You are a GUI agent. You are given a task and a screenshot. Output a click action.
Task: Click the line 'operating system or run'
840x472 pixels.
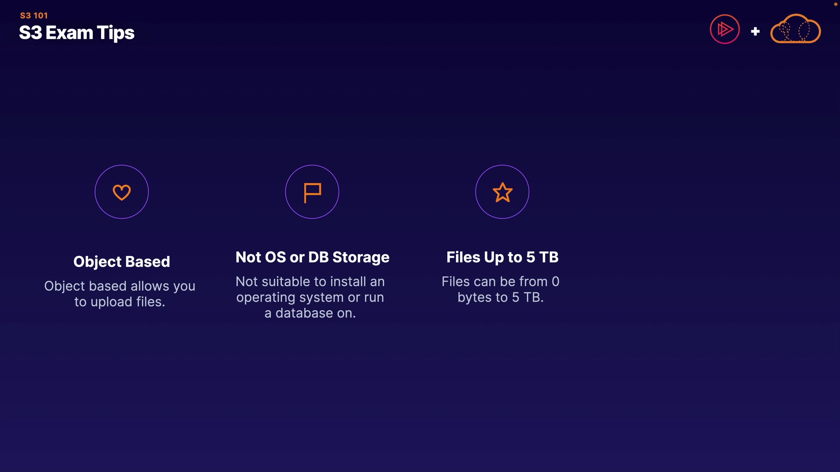click(310, 297)
